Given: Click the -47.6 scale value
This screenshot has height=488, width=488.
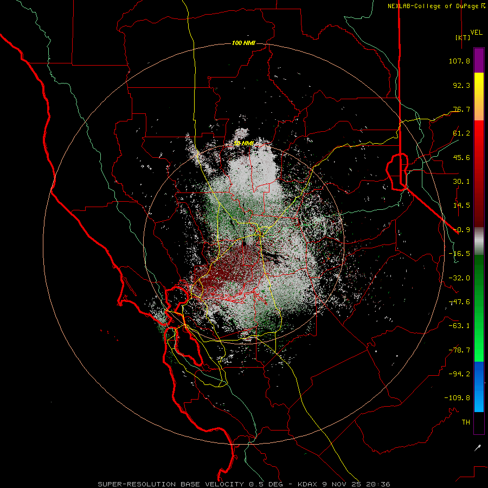Looking at the screenshot, I should coord(459,302).
